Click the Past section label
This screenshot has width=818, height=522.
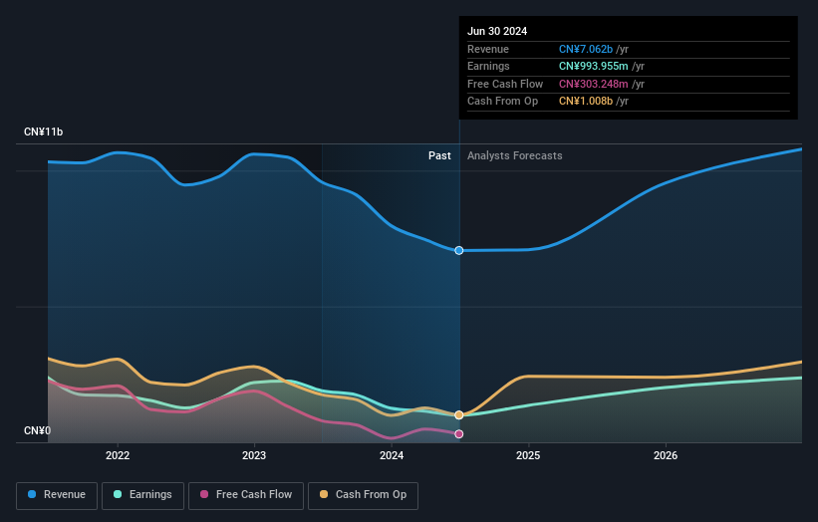click(x=439, y=156)
